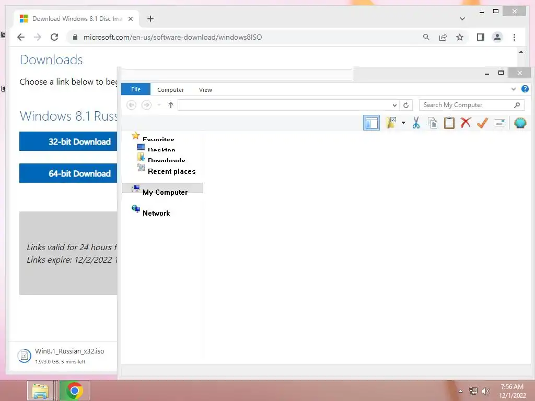The image size is (535, 401).
Task: Expand the address bar history dropdown
Action: click(x=394, y=105)
